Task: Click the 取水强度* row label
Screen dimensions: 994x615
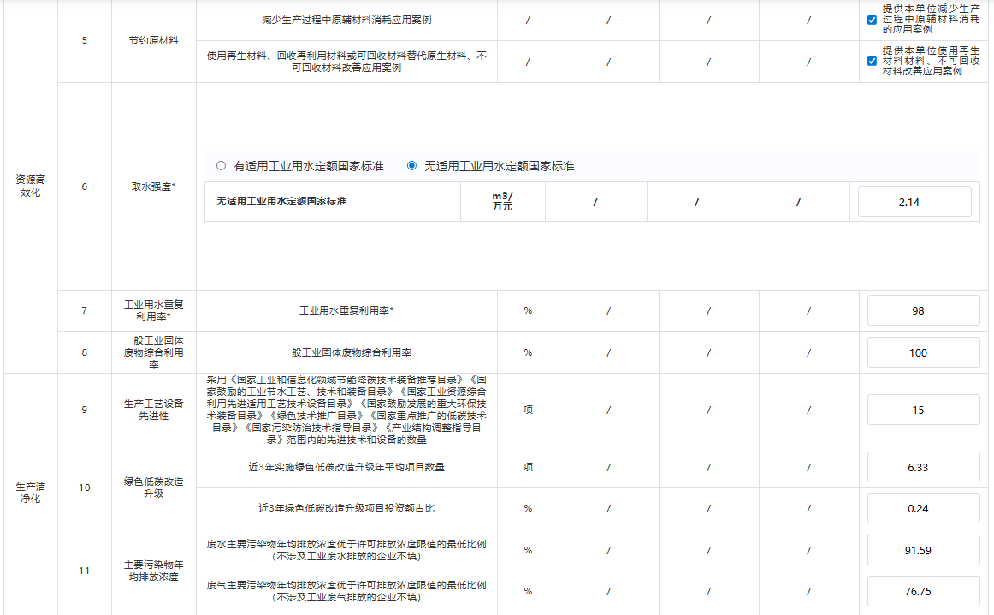Action: 153,186
